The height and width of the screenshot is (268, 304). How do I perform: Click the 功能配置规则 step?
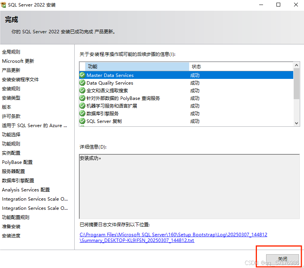16,217
